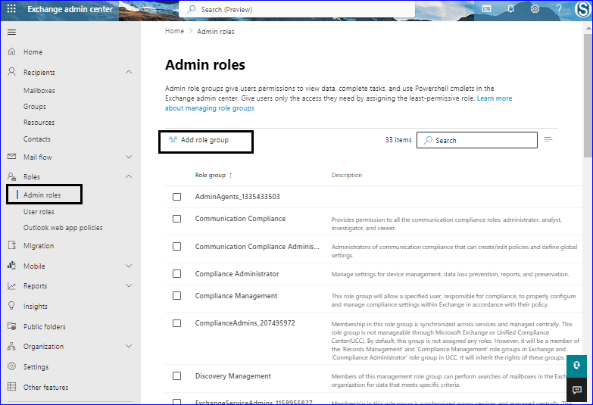The height and width of the screenshot is (405, 593).
Task: Select the AdminAgents_1335433503 checkbox
Action: [176, 197]
